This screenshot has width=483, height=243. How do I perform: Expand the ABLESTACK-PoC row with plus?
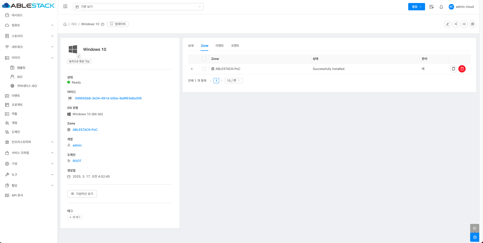point(192,69)
